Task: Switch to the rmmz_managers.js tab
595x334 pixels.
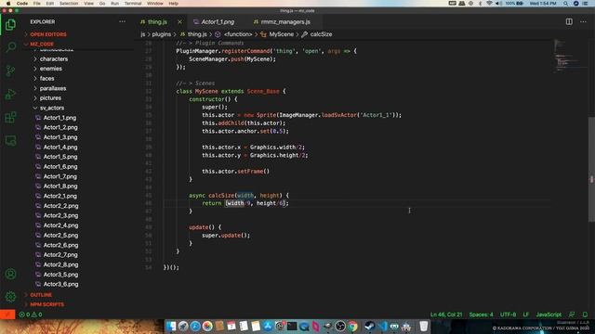Action: [285, 22]
